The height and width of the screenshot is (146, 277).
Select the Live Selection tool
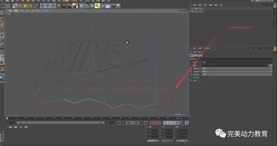15,6
